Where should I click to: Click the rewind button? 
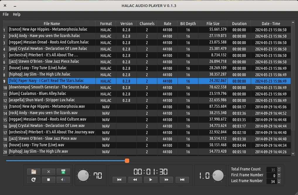[x=135, y=180]
